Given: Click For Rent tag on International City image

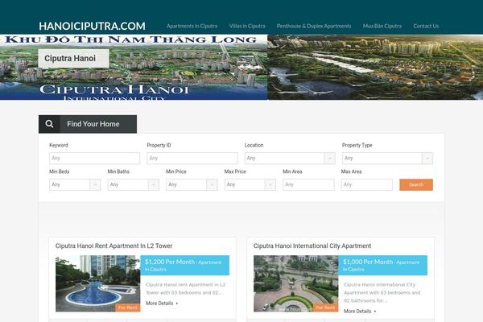Looking at the screenshot, I should coord(325,308).
